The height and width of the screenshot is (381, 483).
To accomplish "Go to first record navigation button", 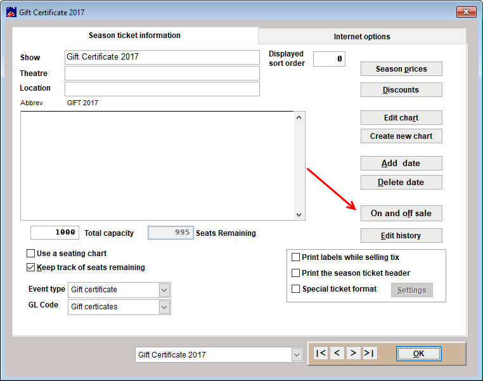I will pos(321,353).
